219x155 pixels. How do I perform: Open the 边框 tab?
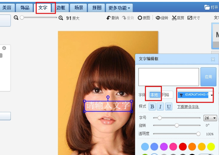click(x=61, y=8)
